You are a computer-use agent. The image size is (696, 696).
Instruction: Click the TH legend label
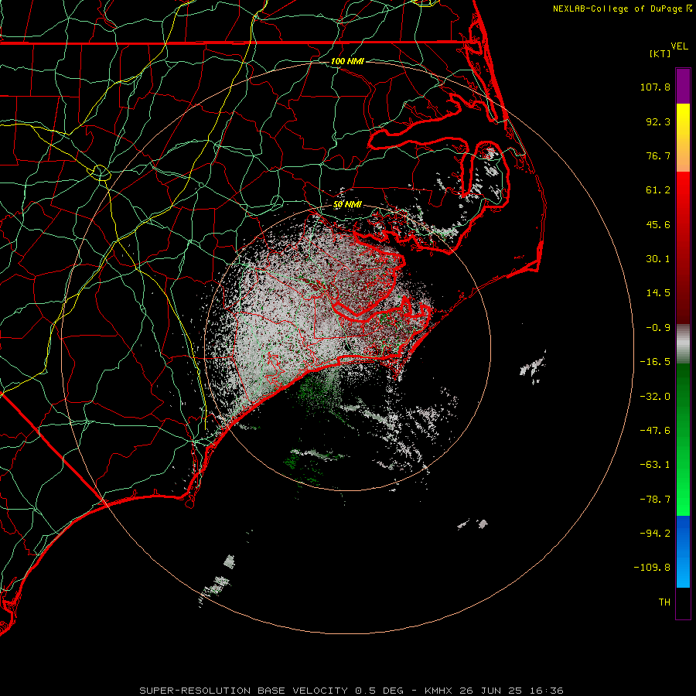click(x=664, y=602)
